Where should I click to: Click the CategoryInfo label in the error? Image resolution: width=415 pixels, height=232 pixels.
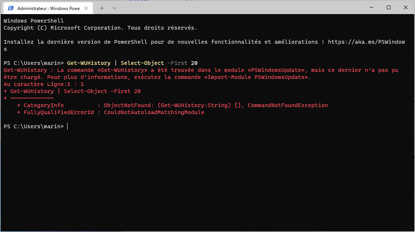[44, 105]
